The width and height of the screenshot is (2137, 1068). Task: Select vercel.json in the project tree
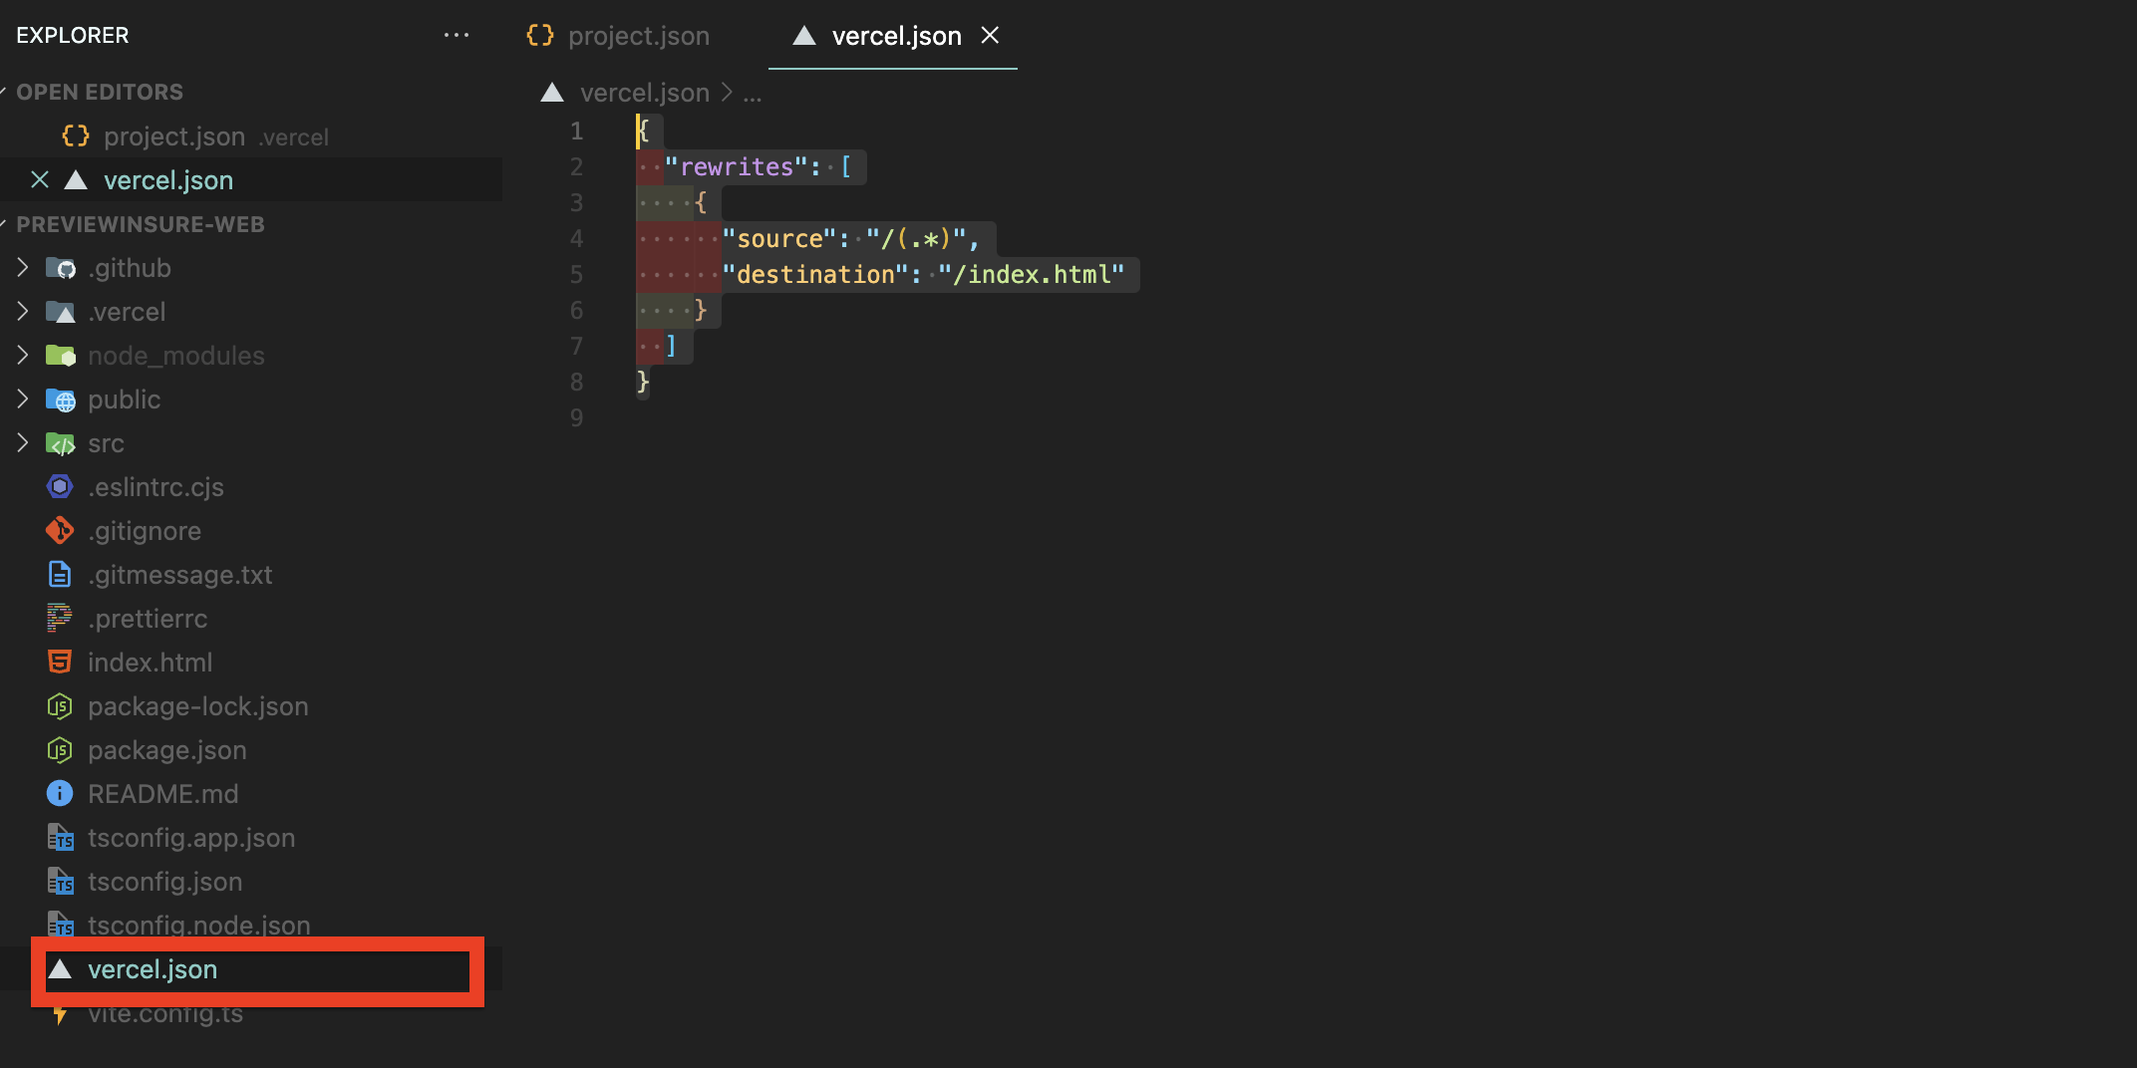153,969
